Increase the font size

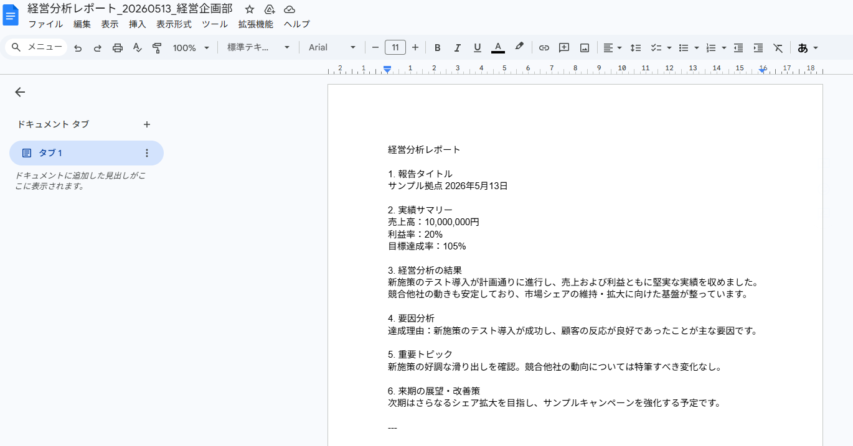point(415,47)
